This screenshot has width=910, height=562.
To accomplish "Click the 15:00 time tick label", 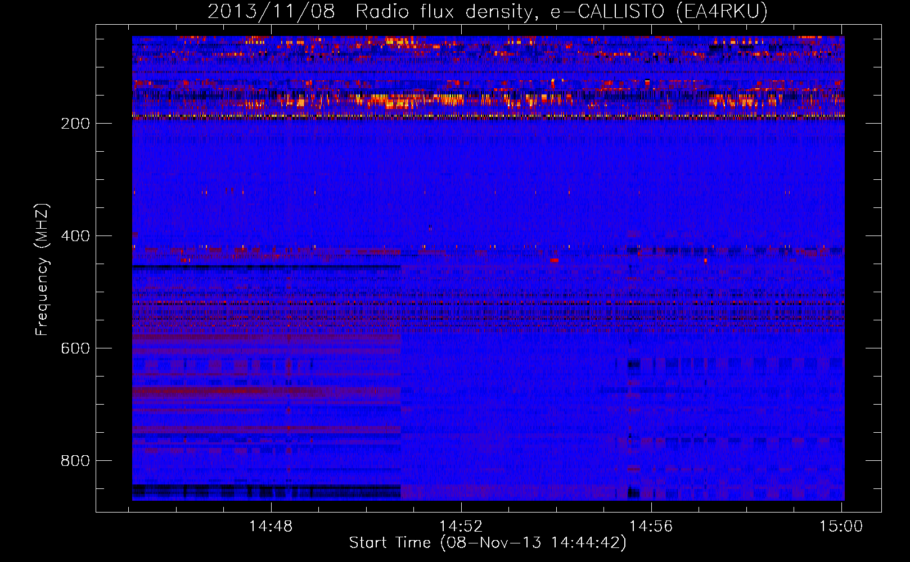I will click(x=841, y=527).
